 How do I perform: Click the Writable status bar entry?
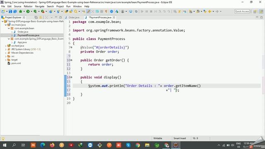[157, 138]
